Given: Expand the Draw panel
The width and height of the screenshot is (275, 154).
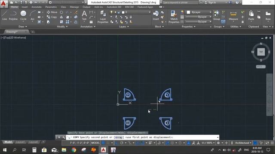Looking at the screenshot, I should pos(23,27).
